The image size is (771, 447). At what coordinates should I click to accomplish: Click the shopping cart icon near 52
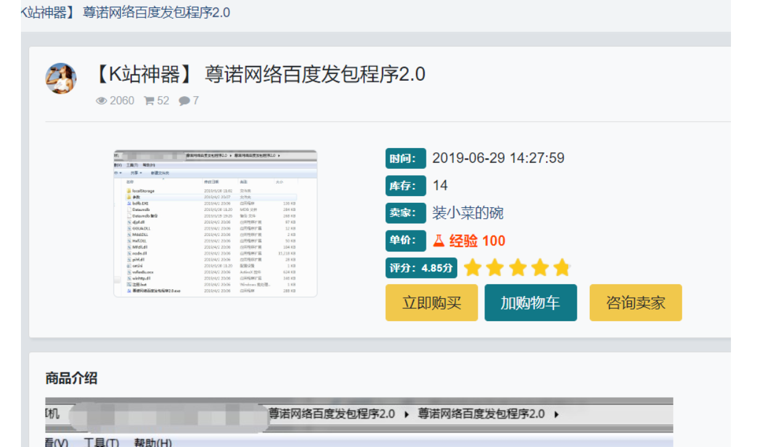(149, 100)
